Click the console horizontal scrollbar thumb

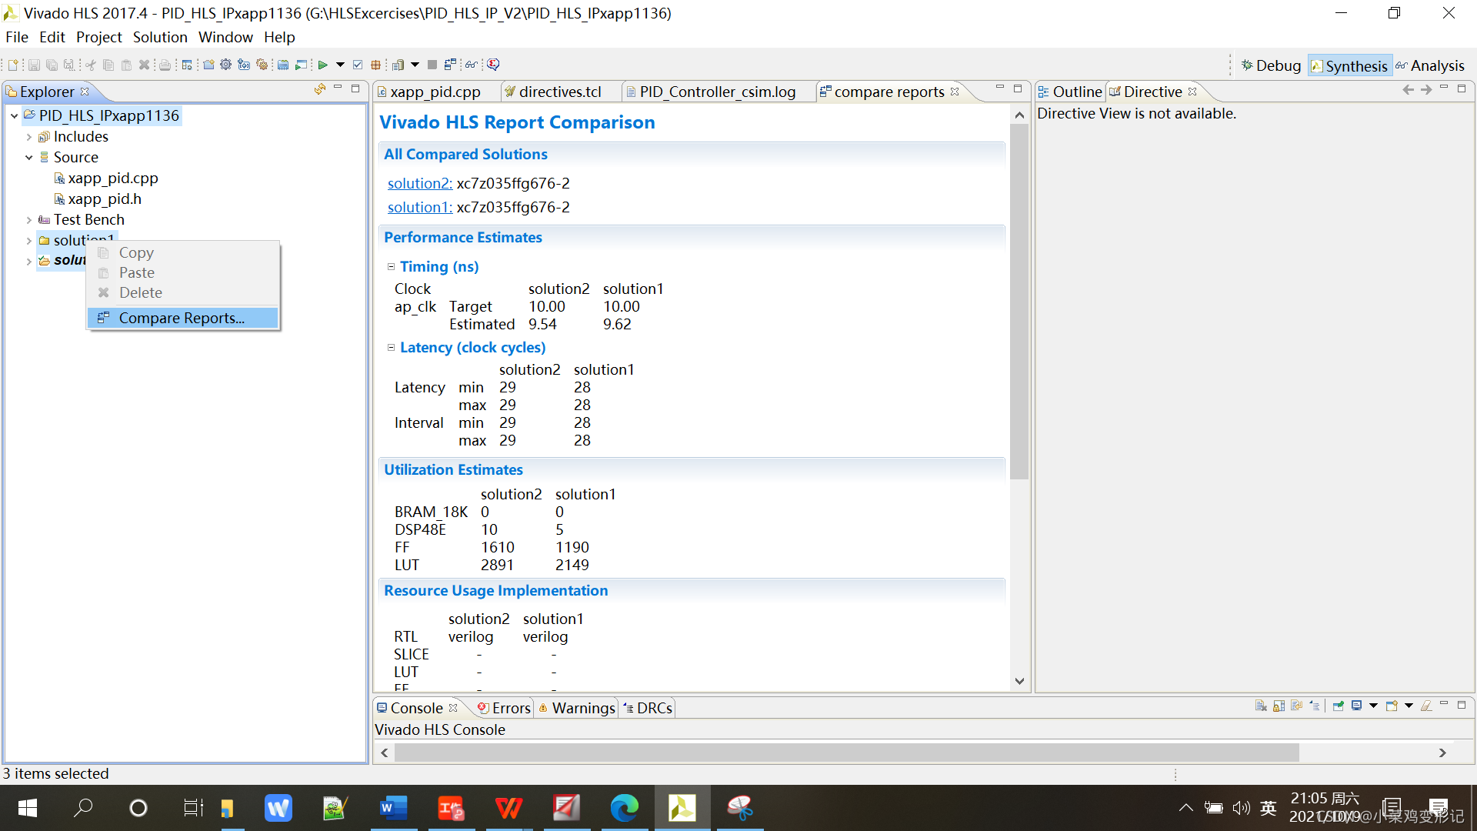coord(846,753)
